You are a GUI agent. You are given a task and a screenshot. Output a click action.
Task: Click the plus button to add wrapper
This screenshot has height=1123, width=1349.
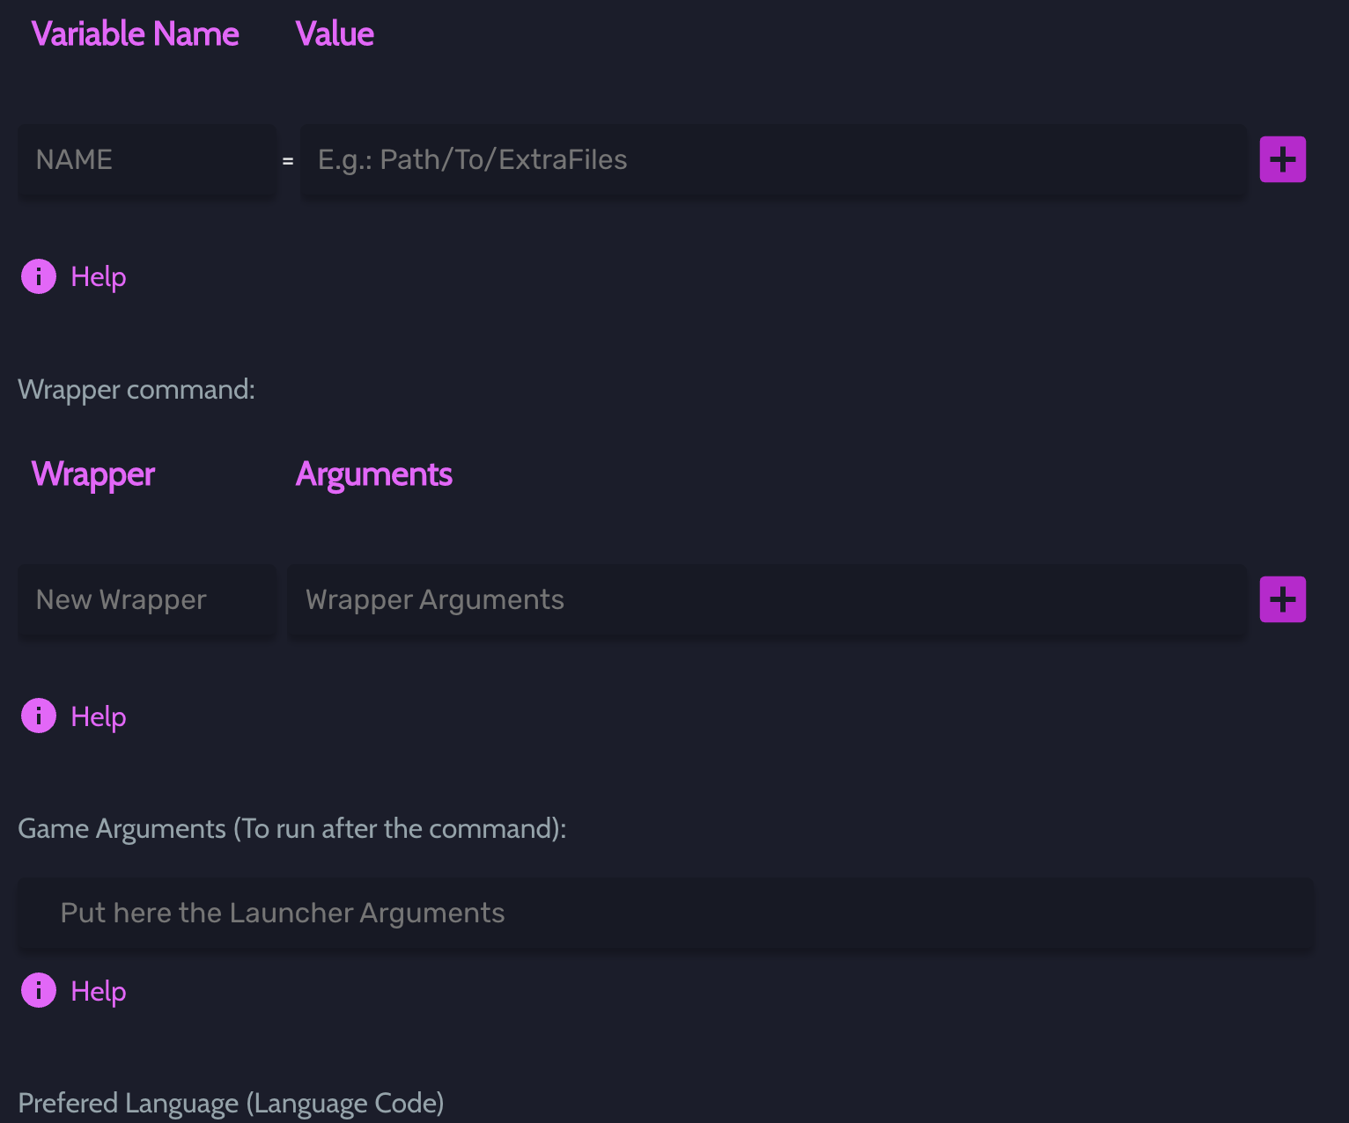pyautogui.click(x=1282, y=599)
